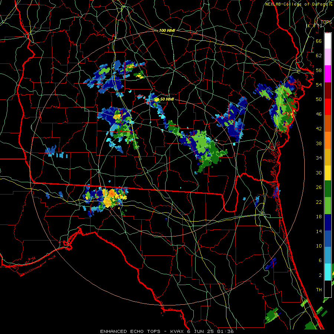Click the black TH threshold swatch
This screenshot has height=334, width=334.
328,289
